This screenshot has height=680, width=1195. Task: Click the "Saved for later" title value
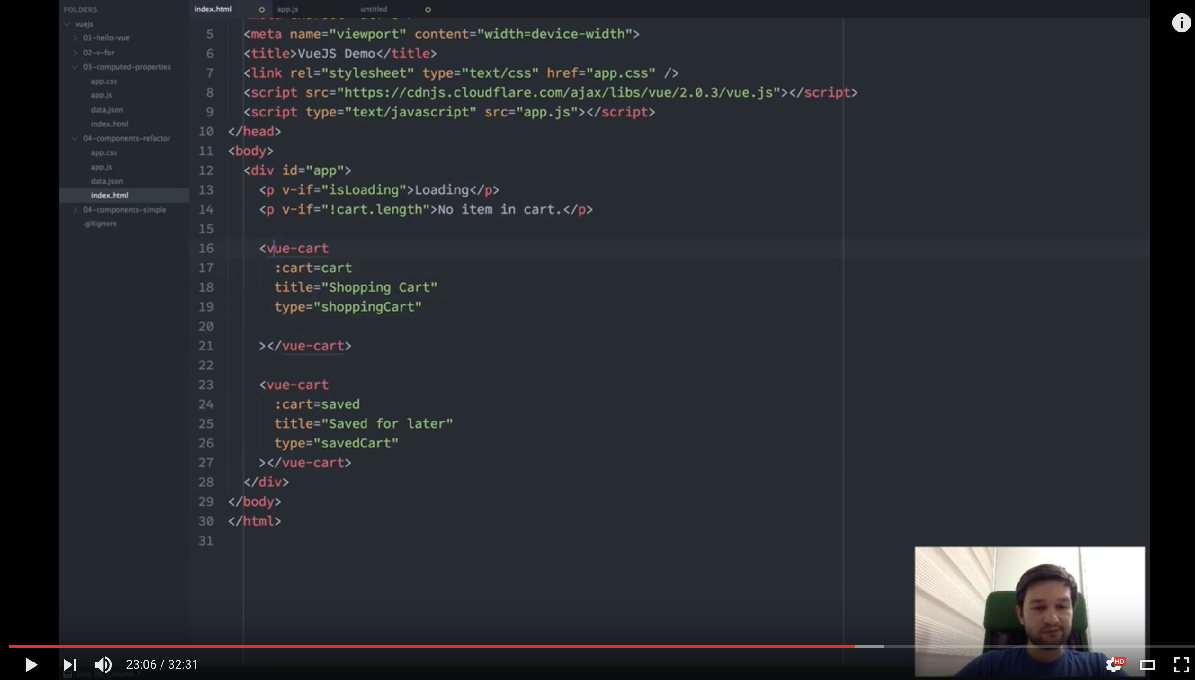pos(387,424)
